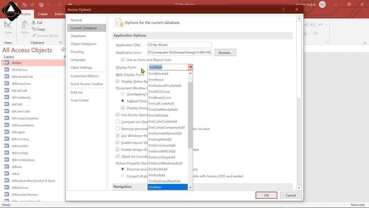Click the Browse button for application icon
Viewport: 369px width, 208px height.
pyautogui.click(x=225, y=53)
